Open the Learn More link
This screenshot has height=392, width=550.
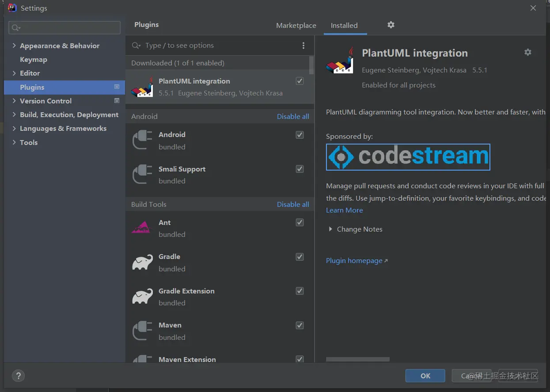(344, 210)
